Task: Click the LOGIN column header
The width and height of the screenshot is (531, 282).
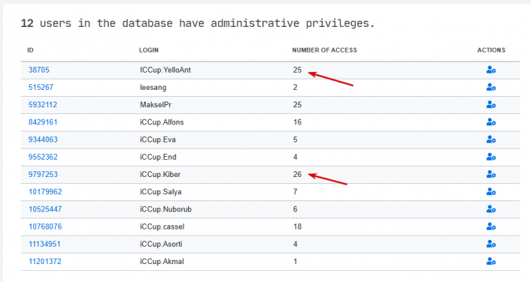Action: click(149, 50)
